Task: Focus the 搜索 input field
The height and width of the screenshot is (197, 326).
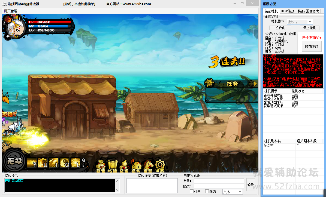Action: [219, 181]
